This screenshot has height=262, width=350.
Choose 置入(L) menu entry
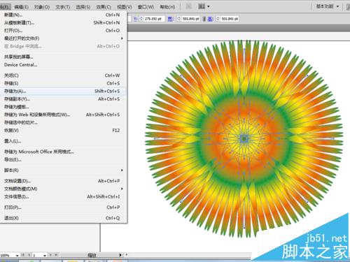[x=63, y=141]
